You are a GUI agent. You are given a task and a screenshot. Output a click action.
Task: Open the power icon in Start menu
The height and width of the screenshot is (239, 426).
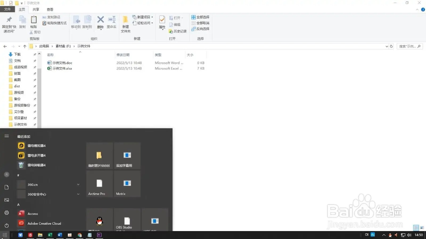(6, 225)
